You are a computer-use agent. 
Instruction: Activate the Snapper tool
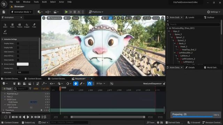[27, 25]
